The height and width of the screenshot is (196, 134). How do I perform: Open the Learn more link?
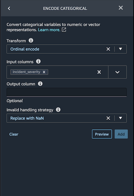coord(49,30)
